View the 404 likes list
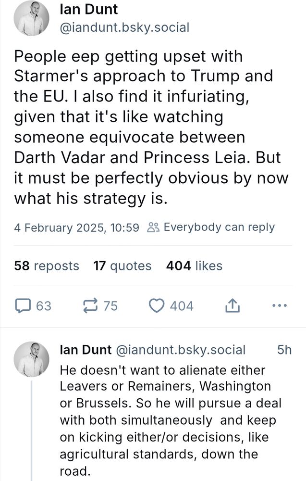 194,266
